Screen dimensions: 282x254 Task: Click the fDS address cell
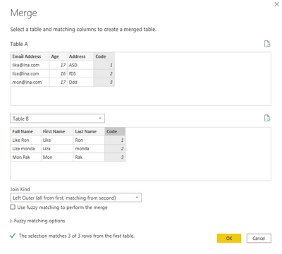point(80,73)
